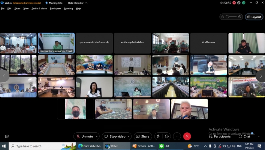Open the Share menu
Screen dimensions: 265x150
tap(17, 9)
